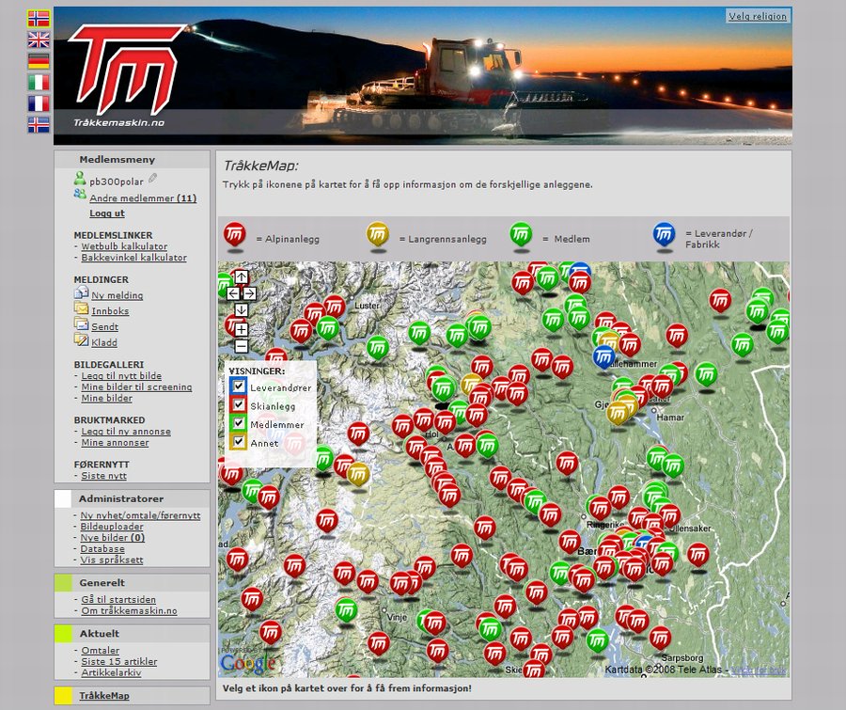Click the blue Leverandør / Fabrikk legend marker
This screenshot has width=846, height=710.
[x=665, y=236]
